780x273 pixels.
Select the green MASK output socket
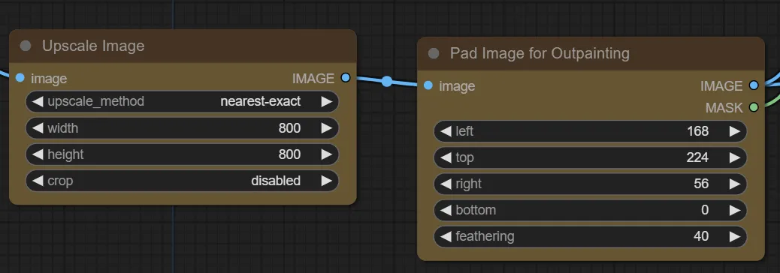coord(753,106)
